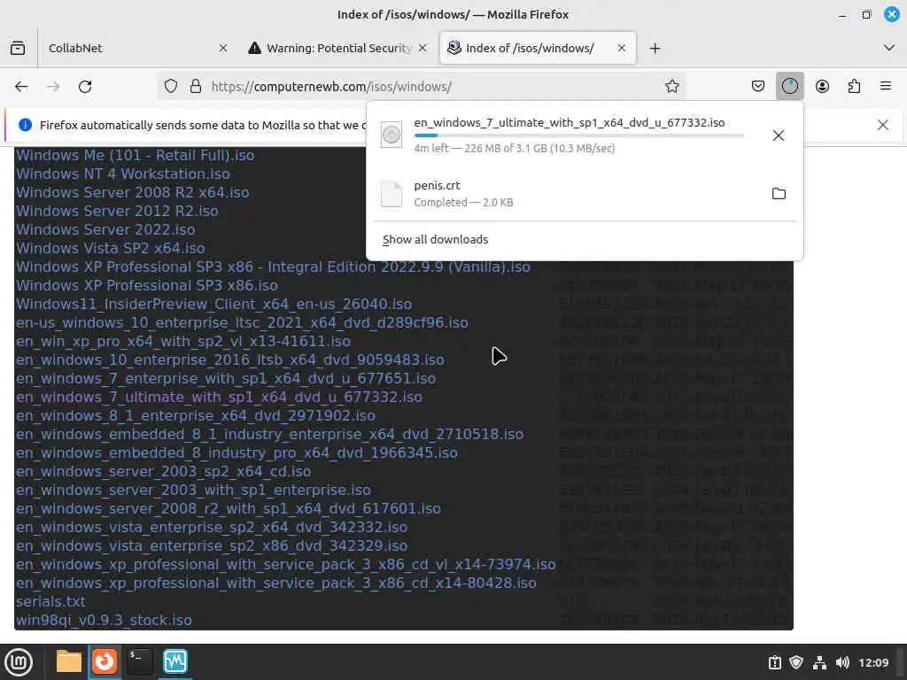Image resolution: width=907 pixels, height=680 pixels.
Task: Download server_2003_with_sp1_enterprise.iso
Action: point(193,491)
